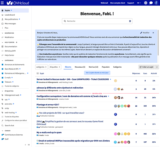Open the étiquettes filter dropdown
This screenshot has height=147, width=160.
click(x=55, y=67)
